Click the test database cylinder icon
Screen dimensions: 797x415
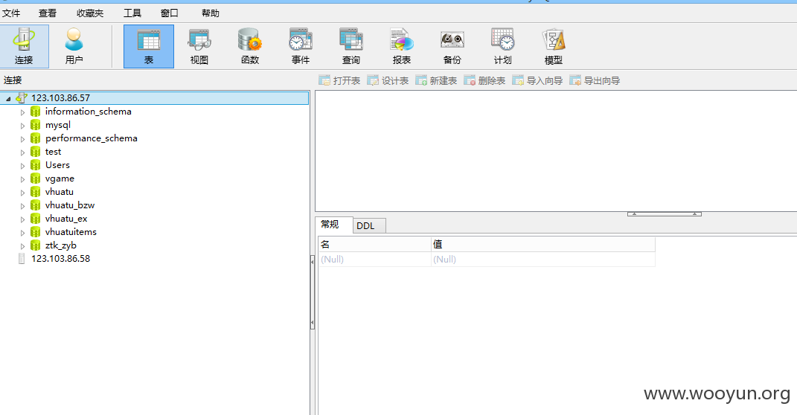[x=35, y=152]
